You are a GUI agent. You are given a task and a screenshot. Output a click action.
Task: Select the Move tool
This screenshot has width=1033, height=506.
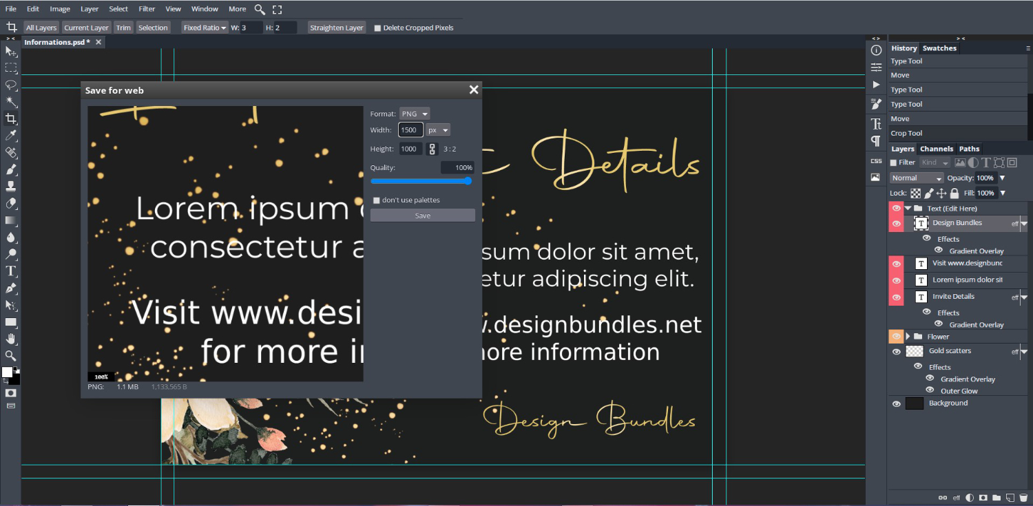11,52
